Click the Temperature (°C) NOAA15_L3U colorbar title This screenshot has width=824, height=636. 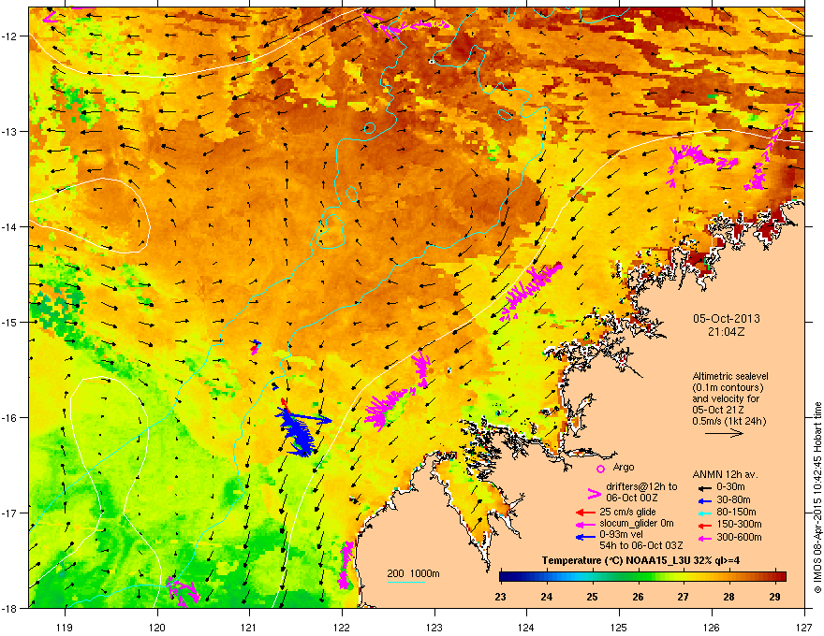click(x=640, y=560)
